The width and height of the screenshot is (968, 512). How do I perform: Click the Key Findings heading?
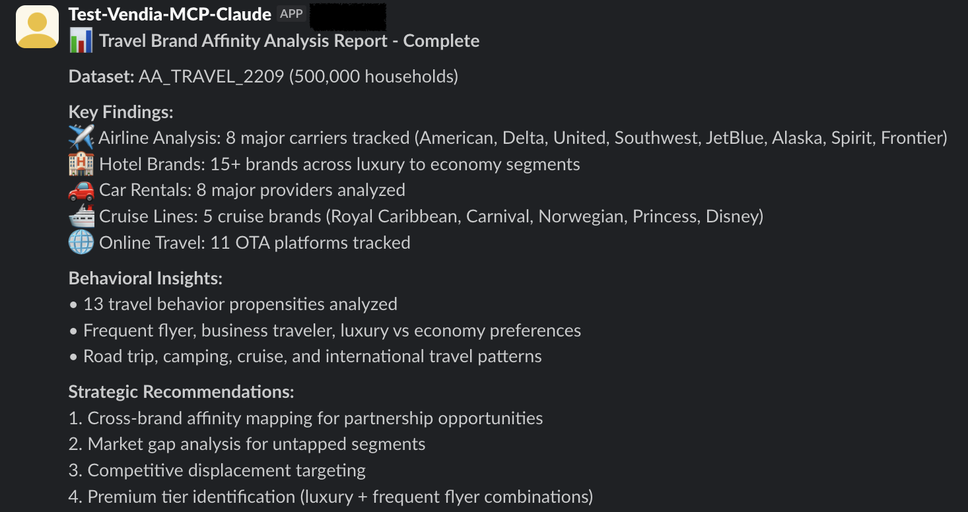coord(121,112)
